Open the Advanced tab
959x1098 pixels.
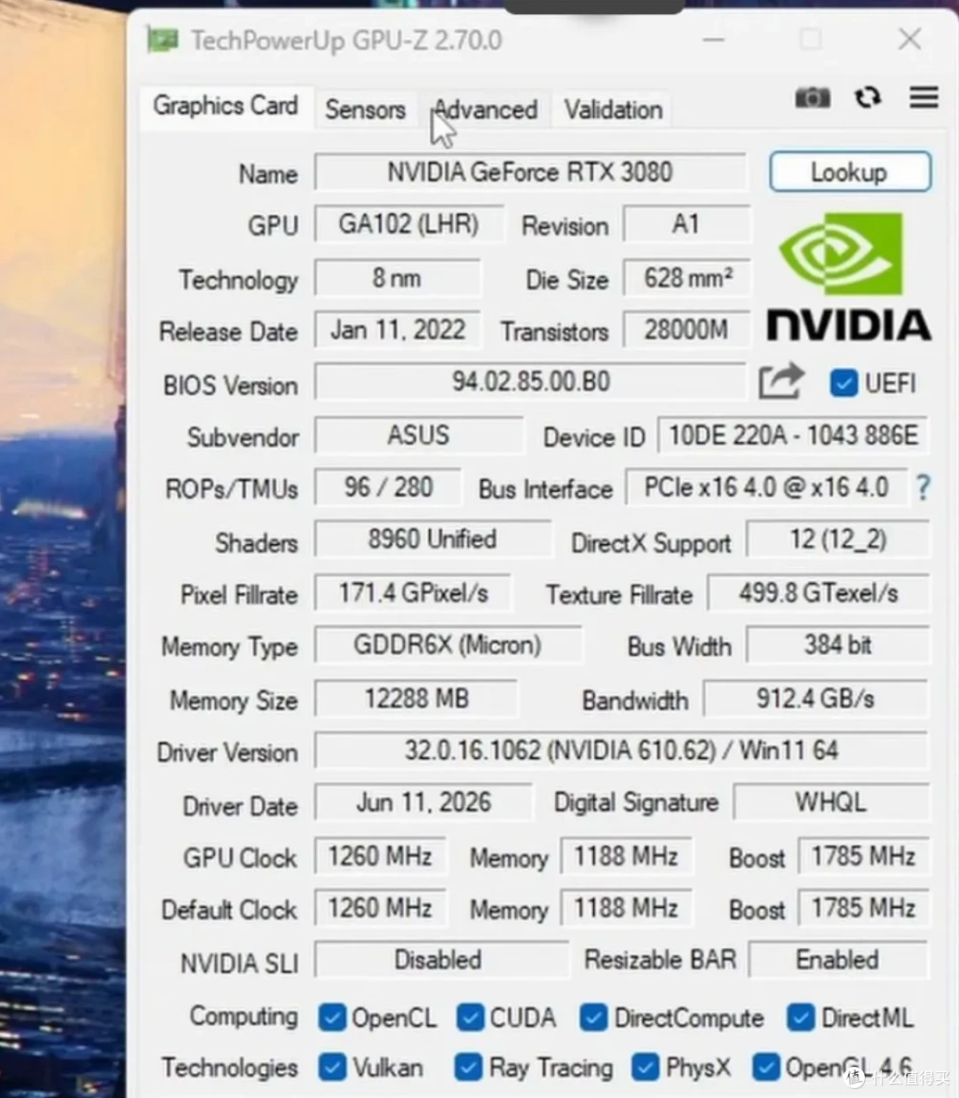tap(485, 110)
